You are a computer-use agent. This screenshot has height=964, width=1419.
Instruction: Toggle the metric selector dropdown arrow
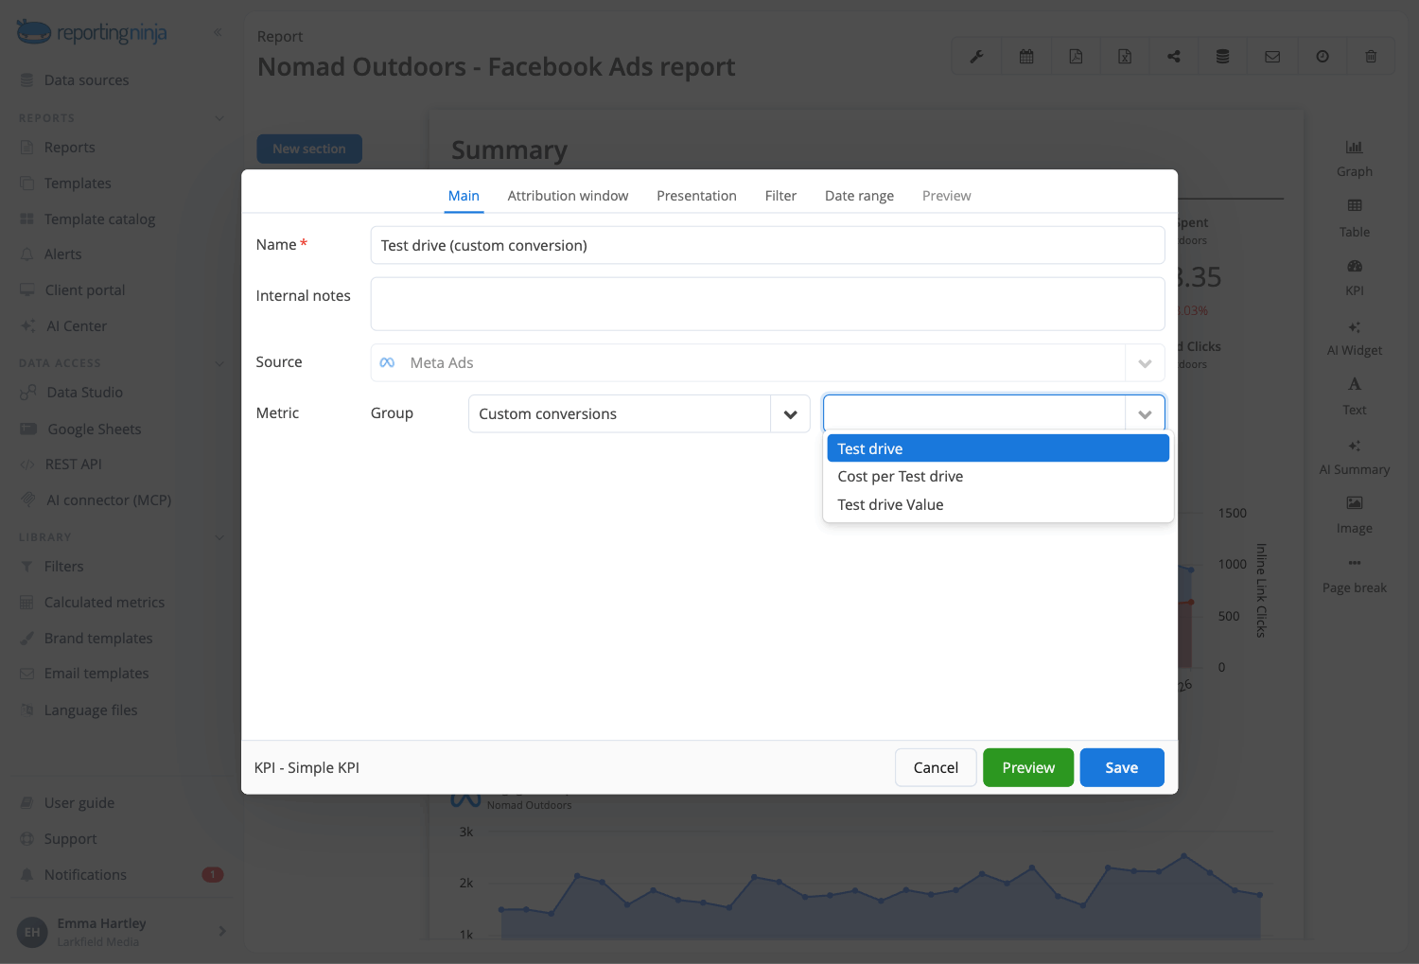[1145, 413]
